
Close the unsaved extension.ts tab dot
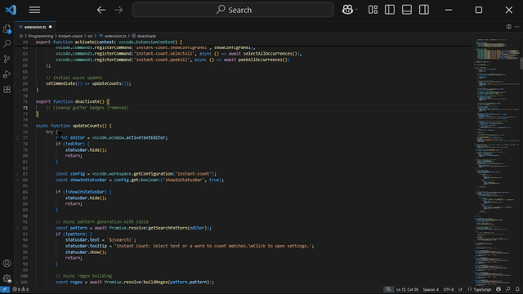[51, 27]
